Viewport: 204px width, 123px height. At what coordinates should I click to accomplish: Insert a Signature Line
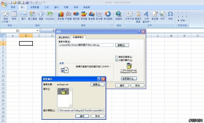155,17
